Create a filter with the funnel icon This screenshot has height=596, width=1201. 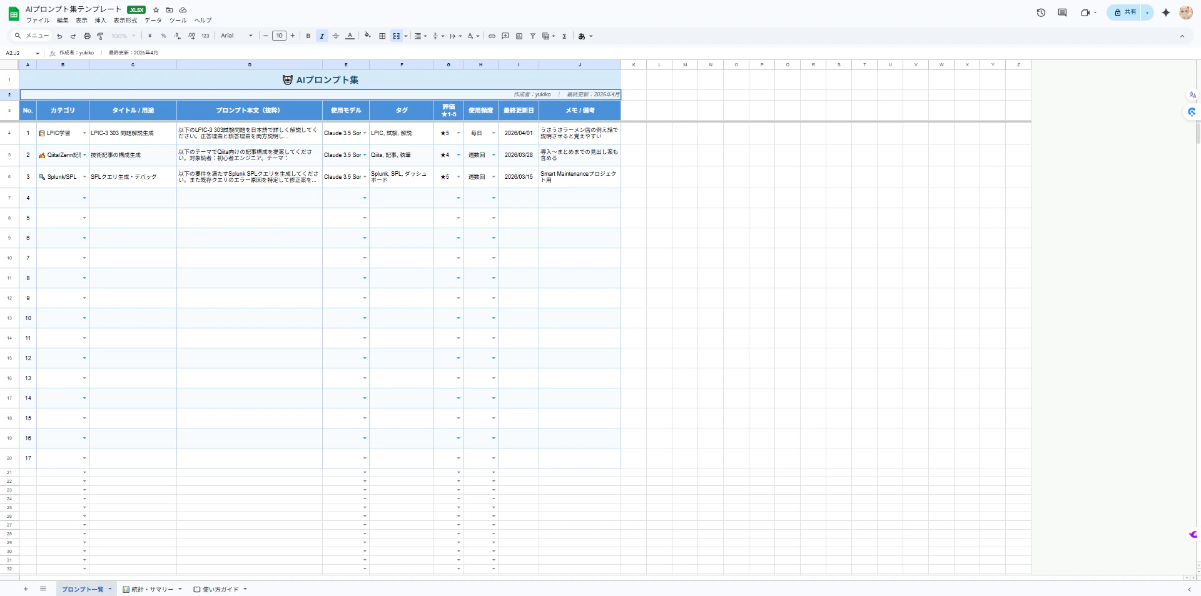(533, 36)
